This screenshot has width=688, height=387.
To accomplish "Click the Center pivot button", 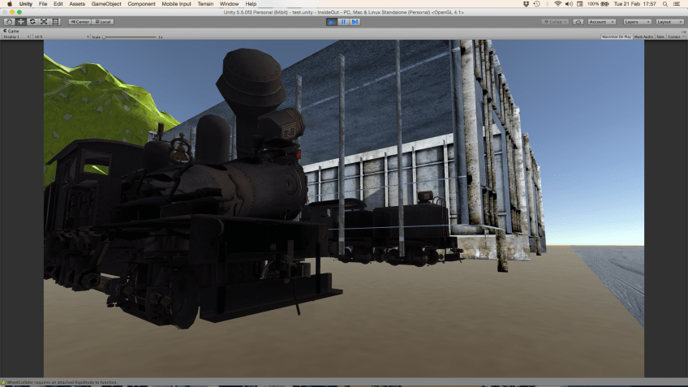I will coord(80,22).
